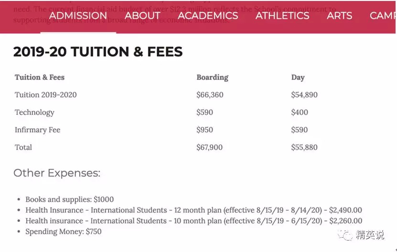Select ACADEMICS in the navigation bar
Image resolution: width=397 pixels, height=252 pixels.
(208, 15)
